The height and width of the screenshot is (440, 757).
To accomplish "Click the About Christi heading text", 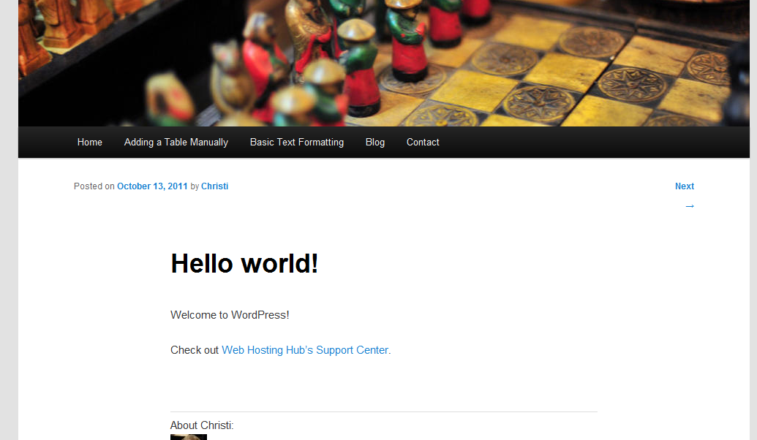I will 202,425.
